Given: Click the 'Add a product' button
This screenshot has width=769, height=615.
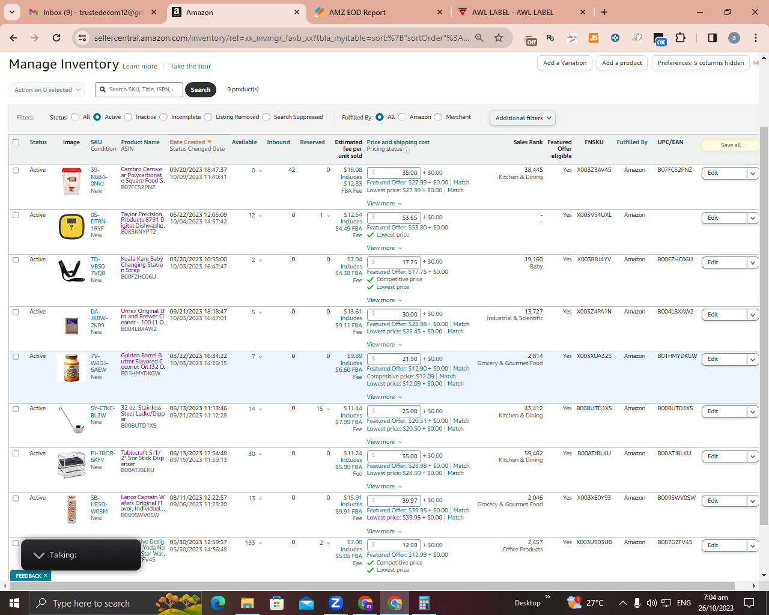Looking at the screenshot, I should tap(622, 63).
